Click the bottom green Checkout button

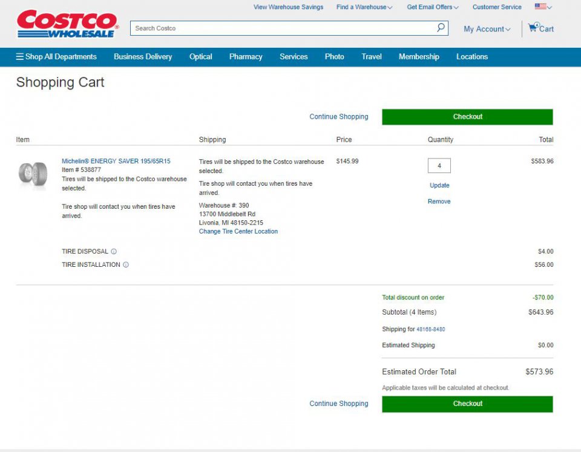pyautogui.click(x=468, y=404)
